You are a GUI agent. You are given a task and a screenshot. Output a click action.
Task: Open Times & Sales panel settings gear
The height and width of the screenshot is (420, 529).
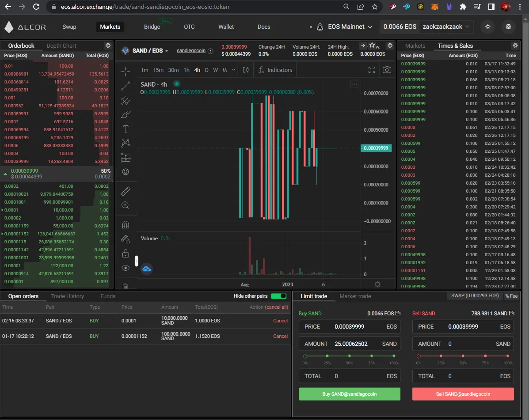point(515,45)
